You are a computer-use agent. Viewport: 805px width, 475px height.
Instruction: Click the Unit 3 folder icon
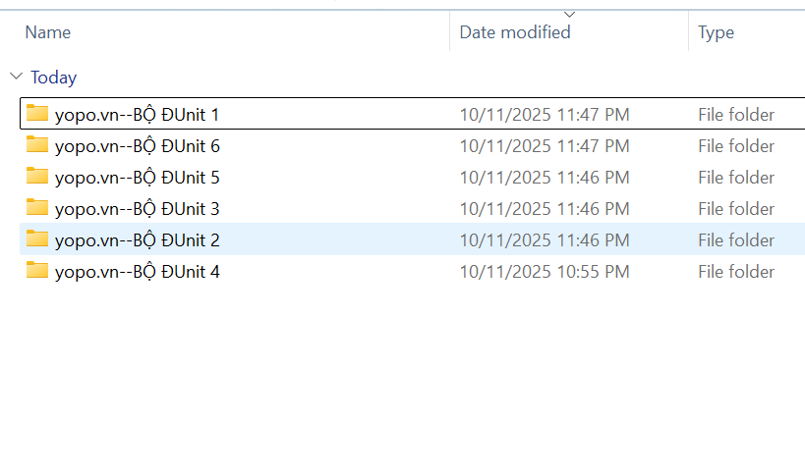point(37,208)
